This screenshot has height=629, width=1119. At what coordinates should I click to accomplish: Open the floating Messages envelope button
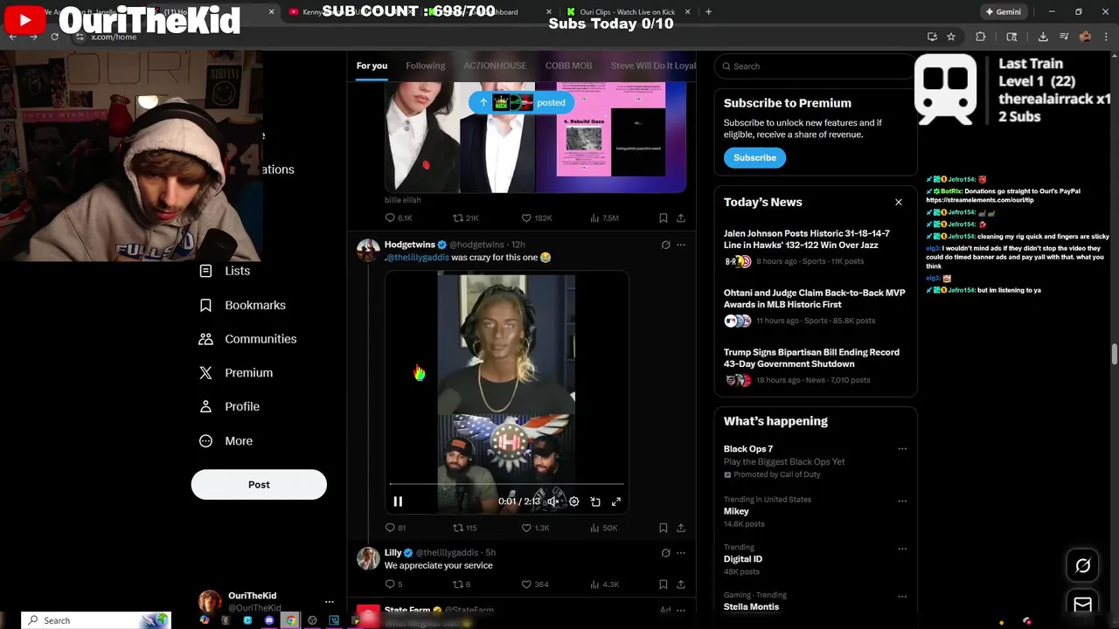[x=1082, y=605]
